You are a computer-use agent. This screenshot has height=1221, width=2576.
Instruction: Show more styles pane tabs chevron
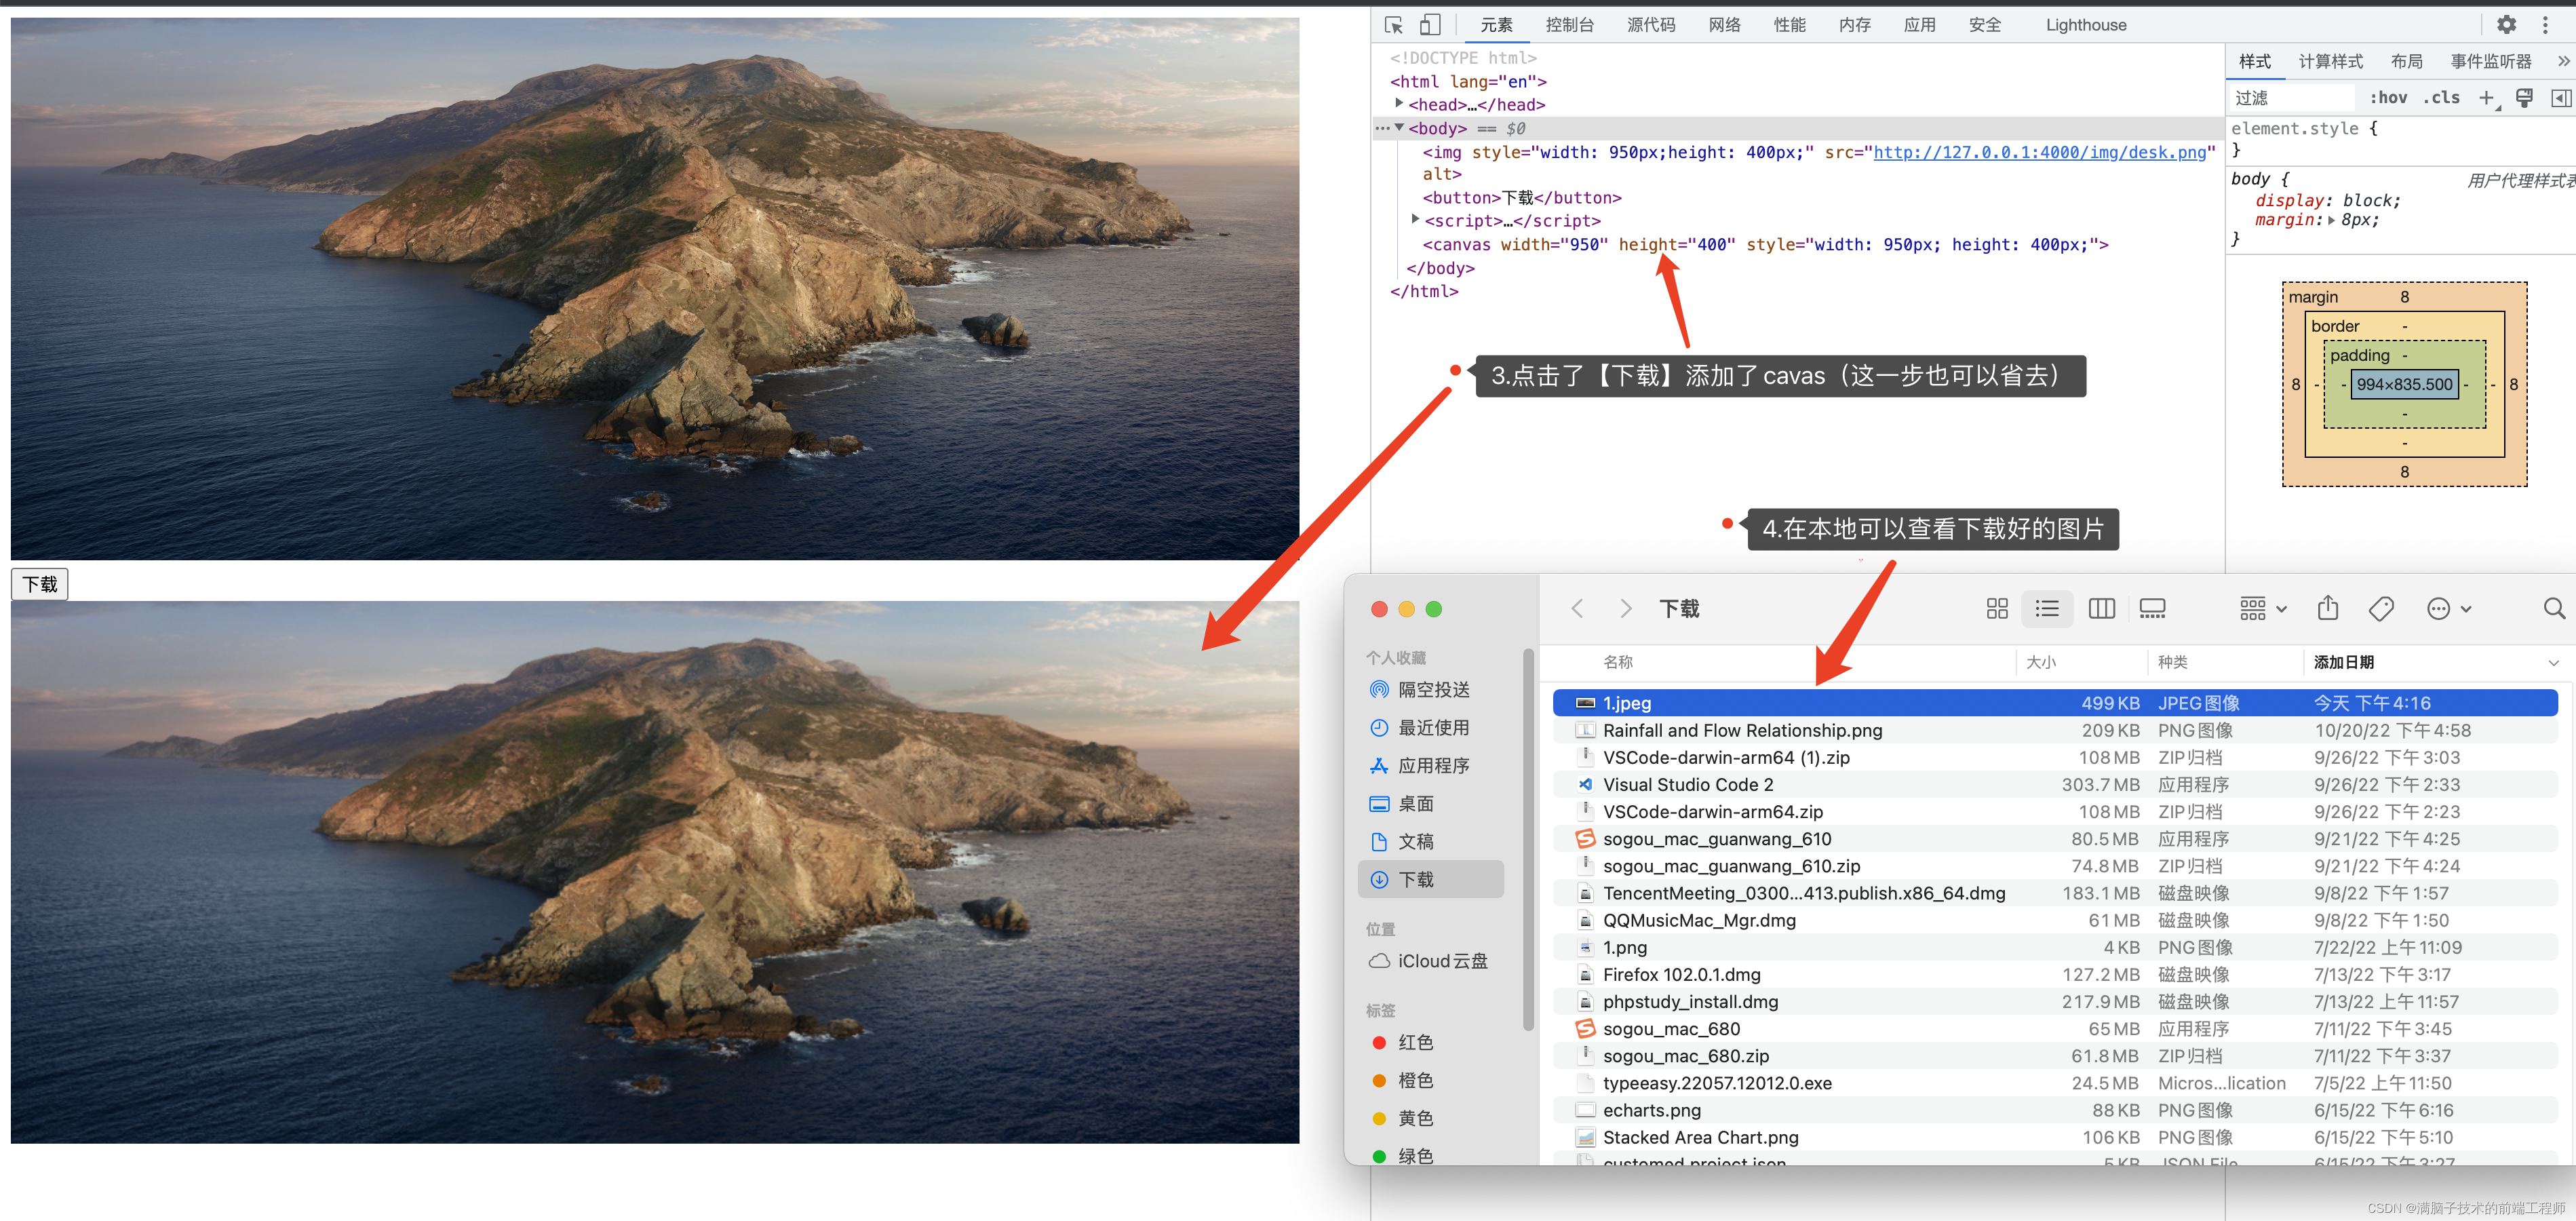click(2564, 61)
